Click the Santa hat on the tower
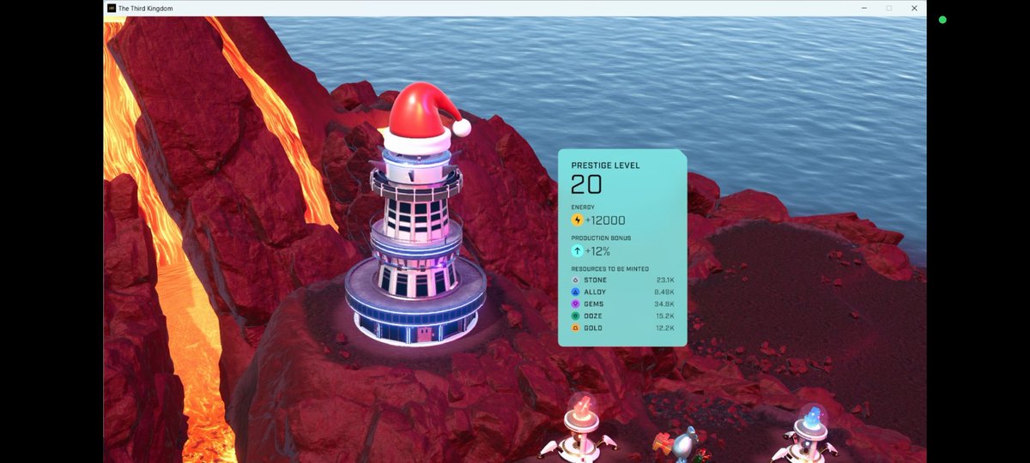This screenshot has height=463, width=1030. 426,118
